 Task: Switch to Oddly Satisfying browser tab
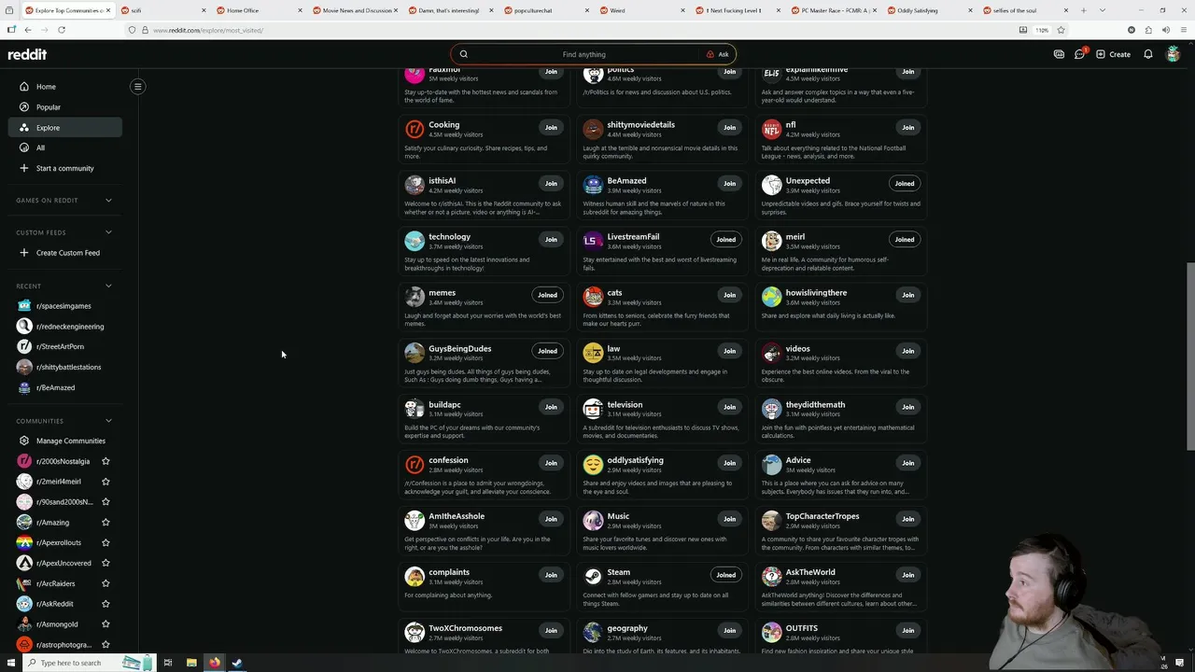coord(929,10)
